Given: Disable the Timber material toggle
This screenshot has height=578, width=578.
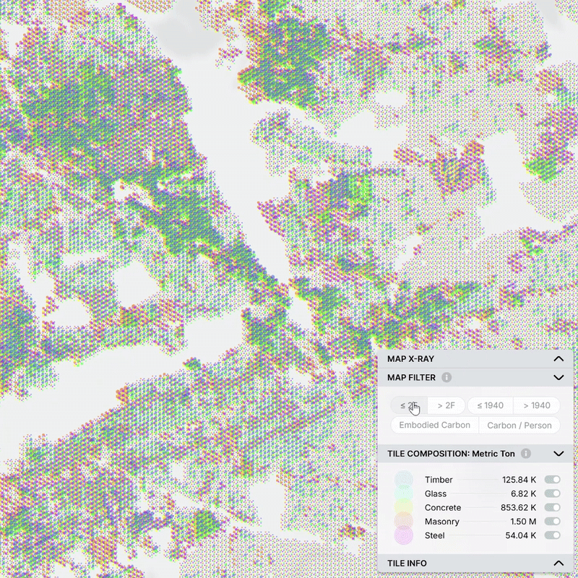Looking at the screenshot, I should (553, 480).
